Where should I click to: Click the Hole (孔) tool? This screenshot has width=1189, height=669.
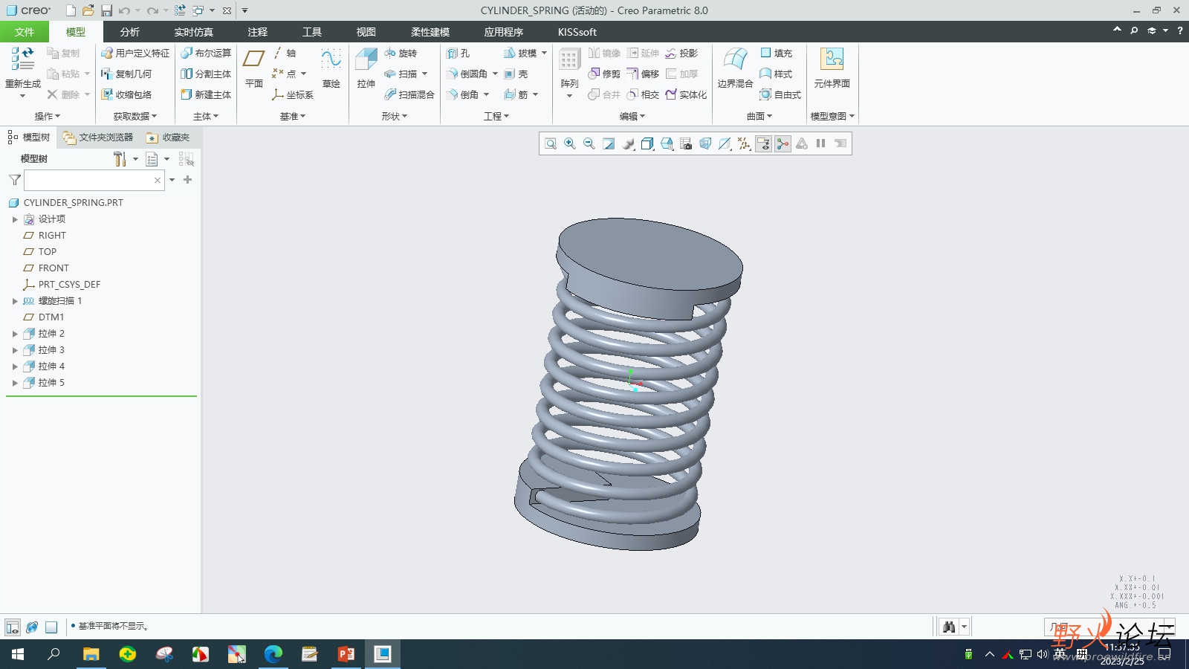pos(458,54)
